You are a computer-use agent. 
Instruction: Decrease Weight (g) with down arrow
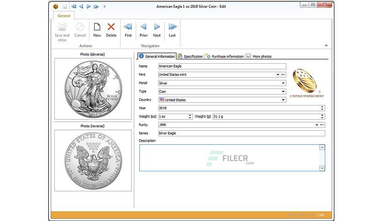pos(322,118)
